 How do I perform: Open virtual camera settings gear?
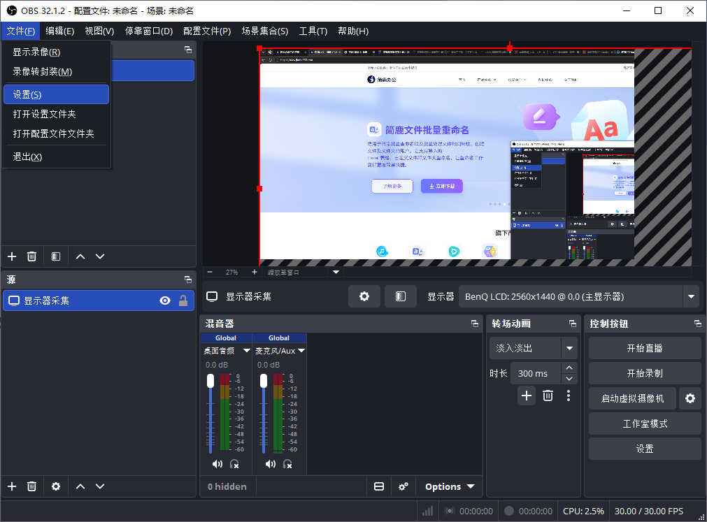click(x=690, y=398)
